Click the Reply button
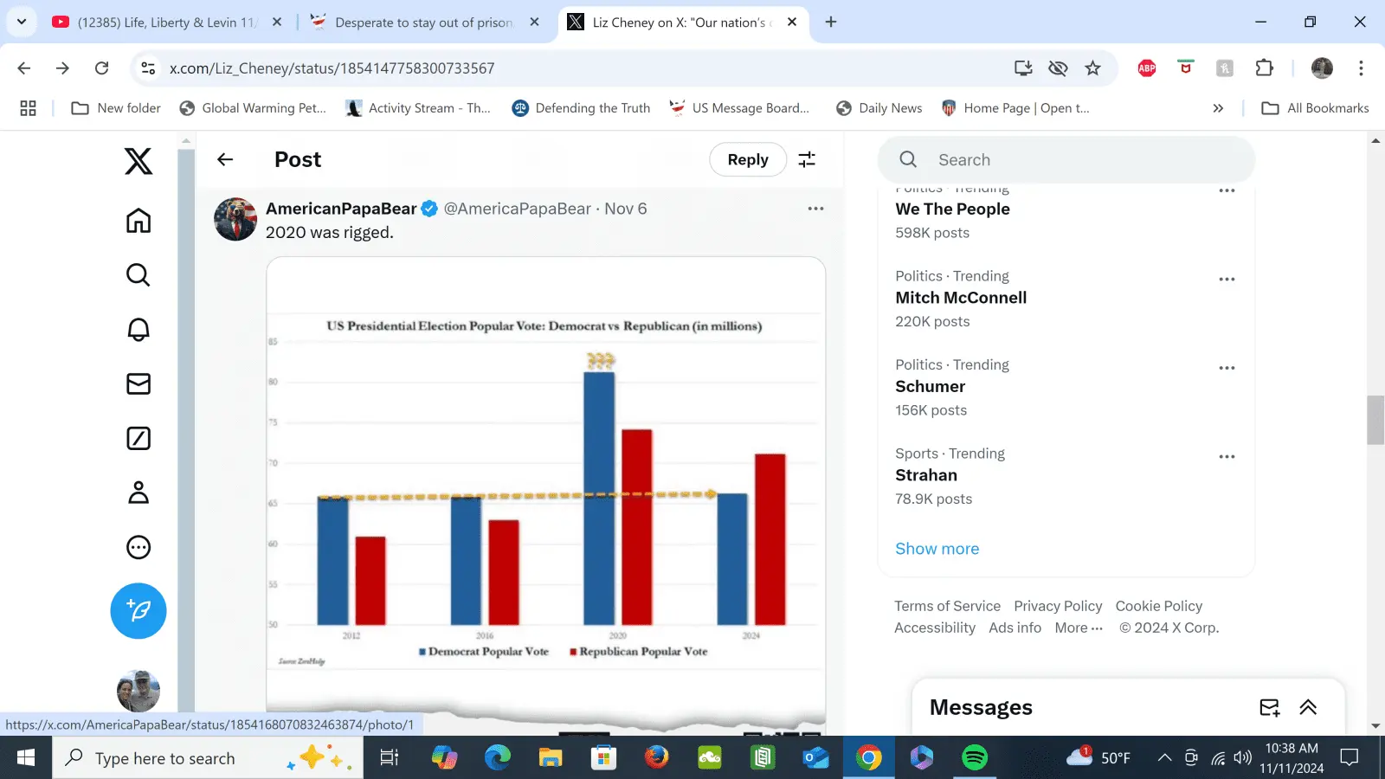This screenshot has width=1385, height=779. click(748, 159)
